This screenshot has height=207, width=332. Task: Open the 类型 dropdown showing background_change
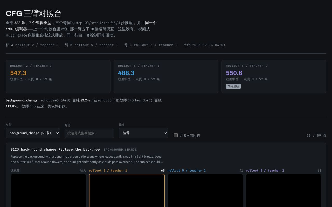click(x=33, y=133)
